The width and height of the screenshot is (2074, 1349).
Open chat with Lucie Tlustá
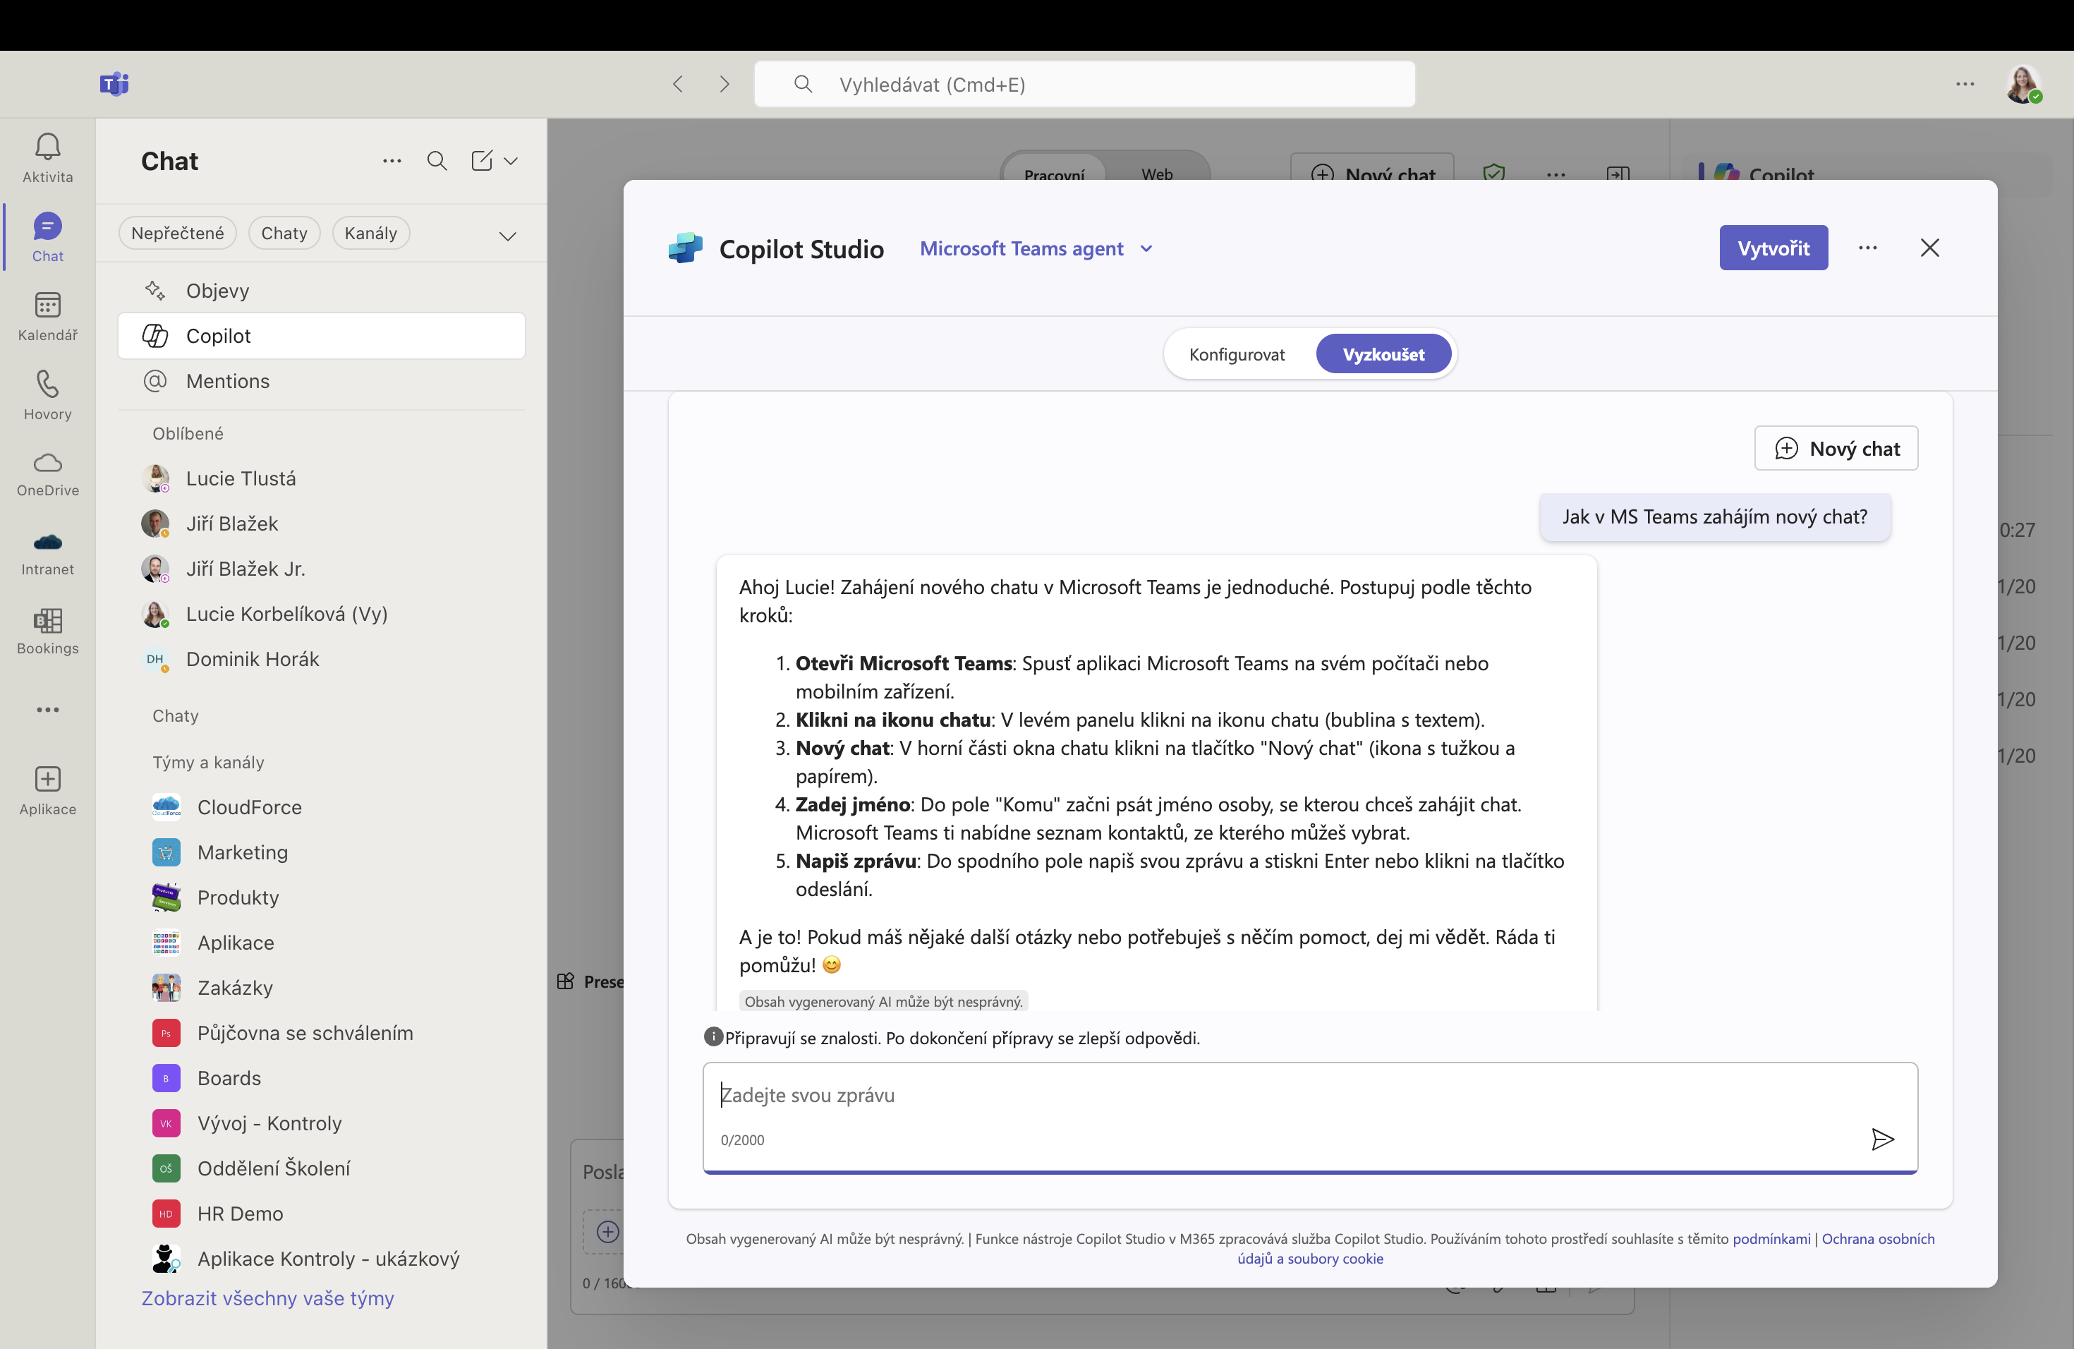322,478
